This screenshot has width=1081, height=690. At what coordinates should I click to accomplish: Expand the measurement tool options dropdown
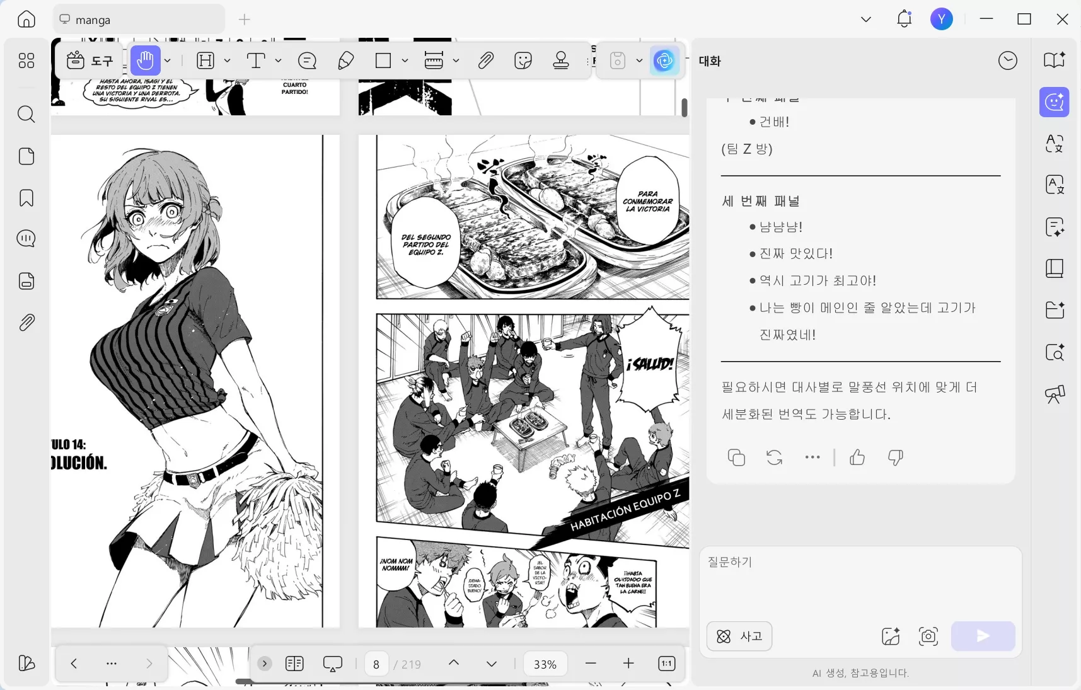[x=456, y=60]
